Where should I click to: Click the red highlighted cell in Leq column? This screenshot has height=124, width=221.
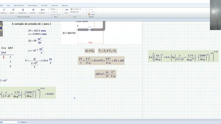pyautogui.click(x=3, y=57)
